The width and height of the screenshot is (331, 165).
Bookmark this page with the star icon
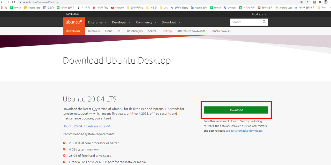pyautogui.click(x=307, y=2)
